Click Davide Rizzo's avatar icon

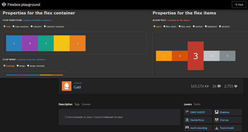click(x=187, y=120)
